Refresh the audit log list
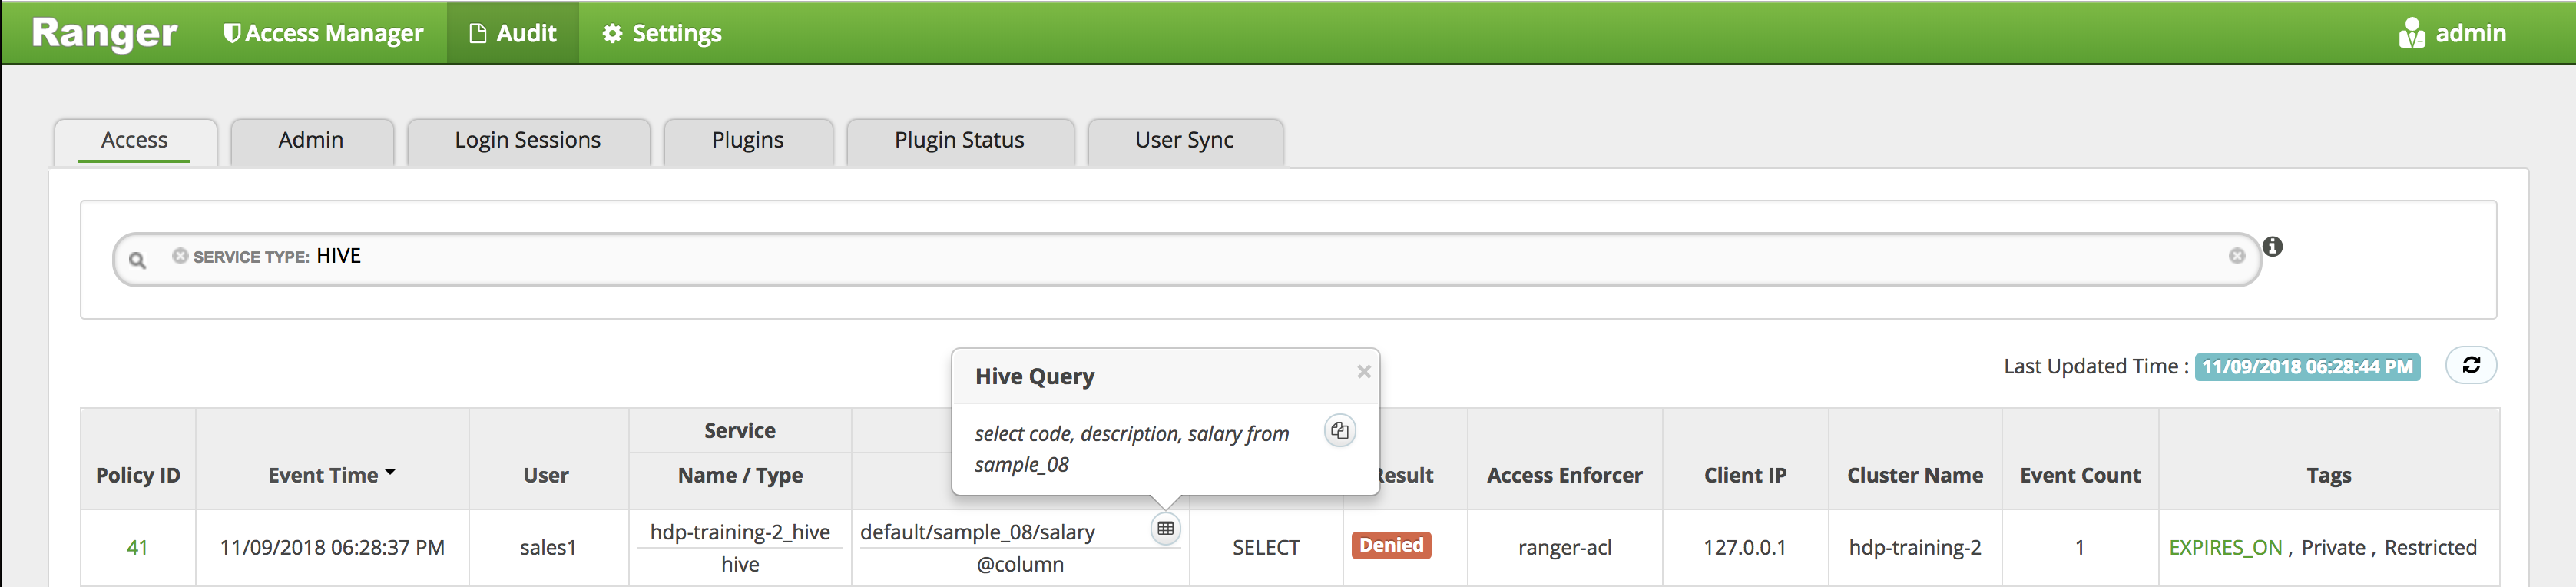The image size is (2576, 587). 2471,365
